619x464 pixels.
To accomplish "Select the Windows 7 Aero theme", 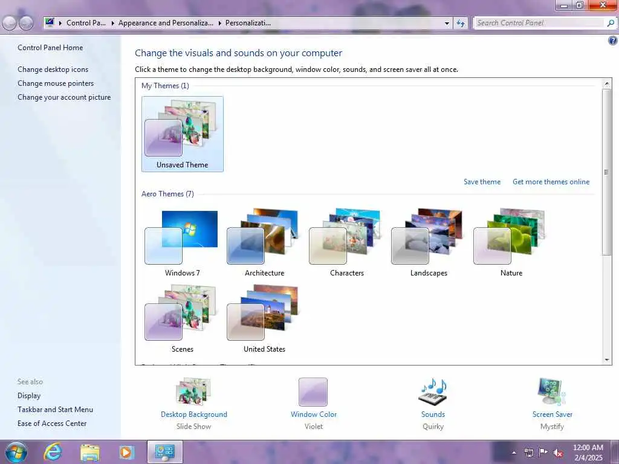I will (x=182, y=243).
